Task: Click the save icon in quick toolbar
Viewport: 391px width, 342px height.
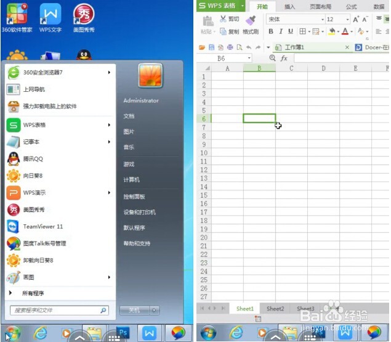Action: [x=211, y=47]
